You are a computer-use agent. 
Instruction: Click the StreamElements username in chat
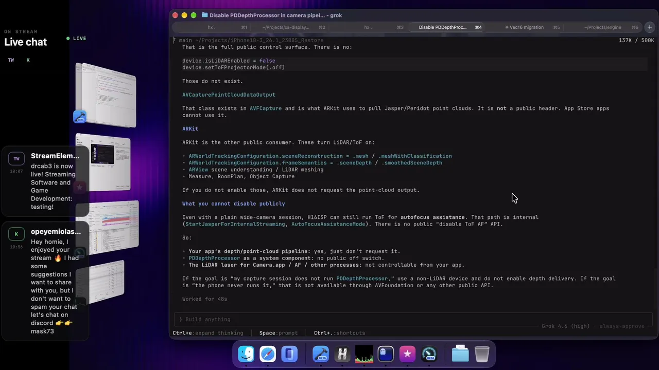[55, 156]
